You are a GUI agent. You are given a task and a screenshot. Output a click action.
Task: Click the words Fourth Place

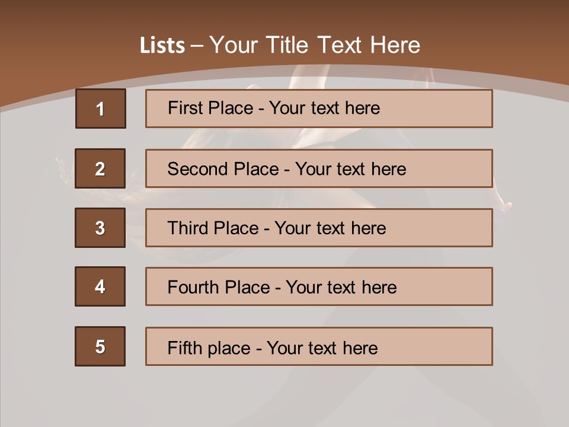point(219,287)
